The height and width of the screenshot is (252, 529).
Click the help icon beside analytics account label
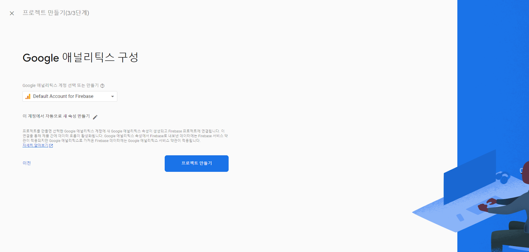(x=102, y=86)
